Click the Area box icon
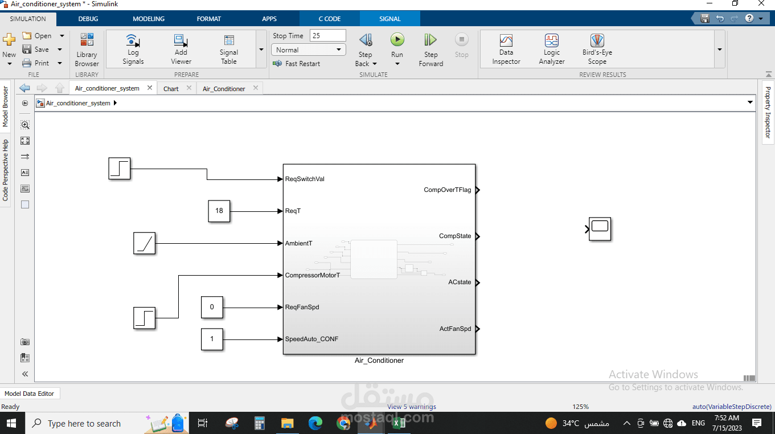Image resolution: width=775 pixels, height=434 pixels. point(25,204)
